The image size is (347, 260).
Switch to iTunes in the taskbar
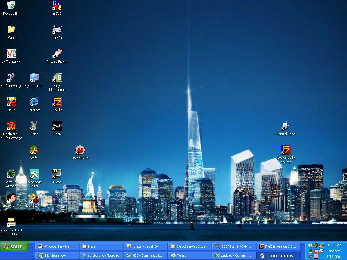pos(190,255)
